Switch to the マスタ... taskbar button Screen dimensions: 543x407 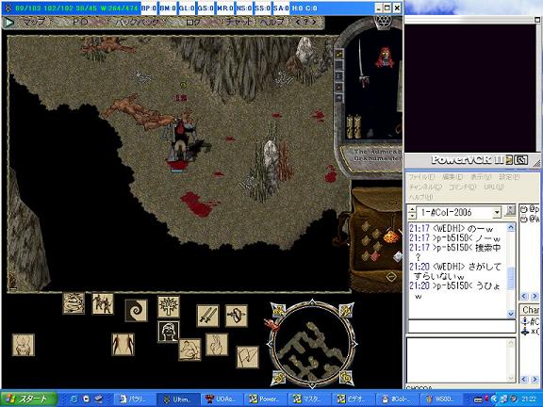[x=309, y=399]
